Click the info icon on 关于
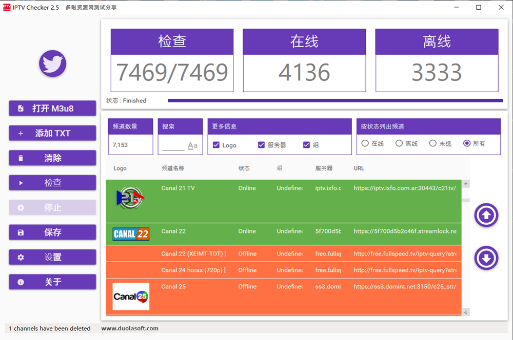 click(21, 282)
